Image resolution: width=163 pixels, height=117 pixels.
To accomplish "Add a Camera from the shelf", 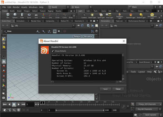I will [84, 16].
